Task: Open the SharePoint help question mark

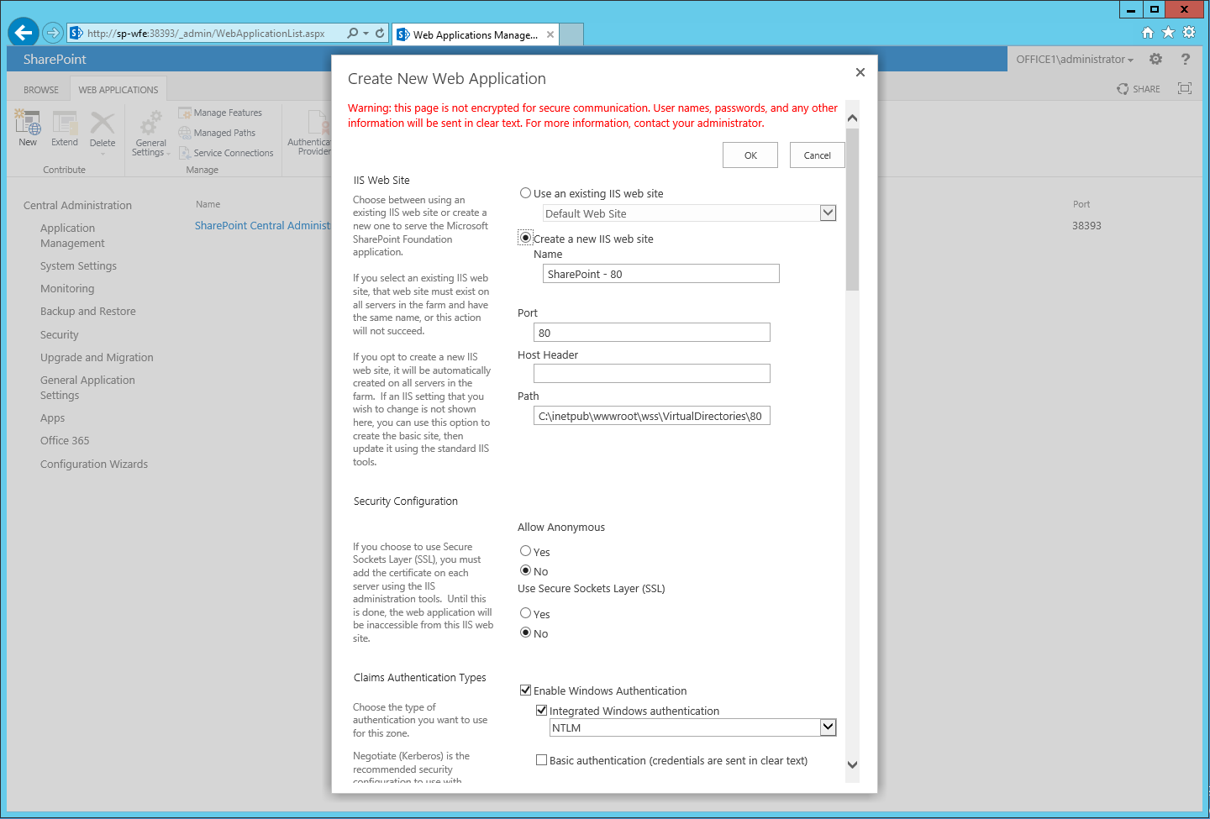Action: 1186,59
